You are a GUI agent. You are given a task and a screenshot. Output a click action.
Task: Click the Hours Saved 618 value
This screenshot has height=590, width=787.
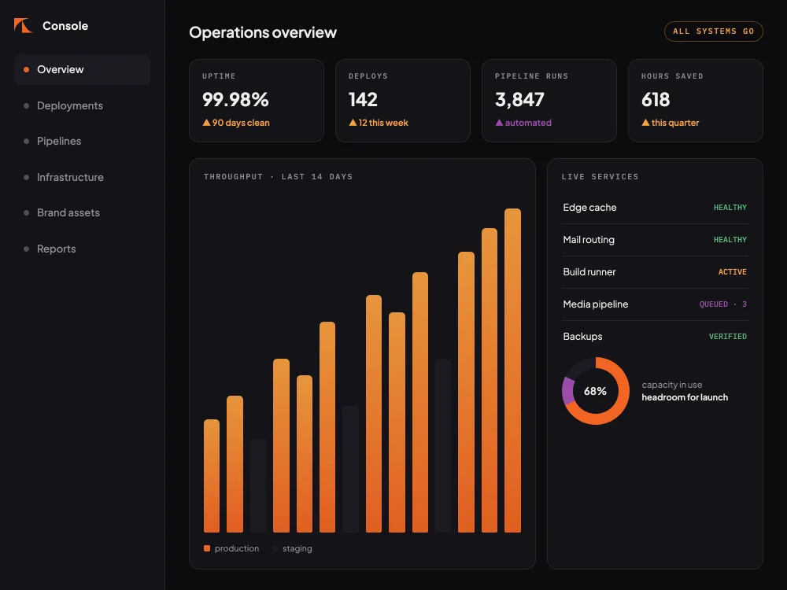click(656, 99)
